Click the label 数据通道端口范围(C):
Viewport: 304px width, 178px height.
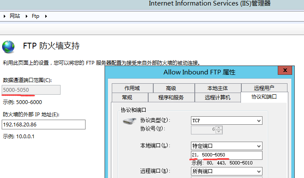28,80
